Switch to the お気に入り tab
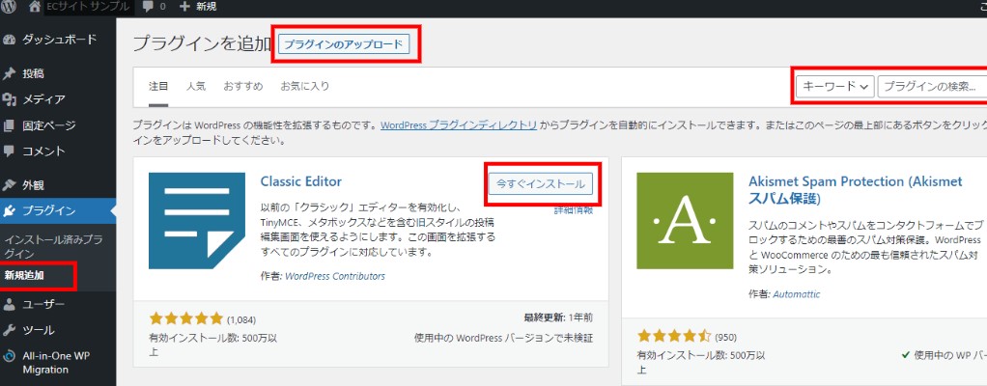The width and height of the screenshot is (987, 386). coord(304,87)
